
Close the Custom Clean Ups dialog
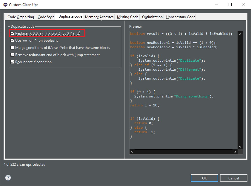click(244, 4)
